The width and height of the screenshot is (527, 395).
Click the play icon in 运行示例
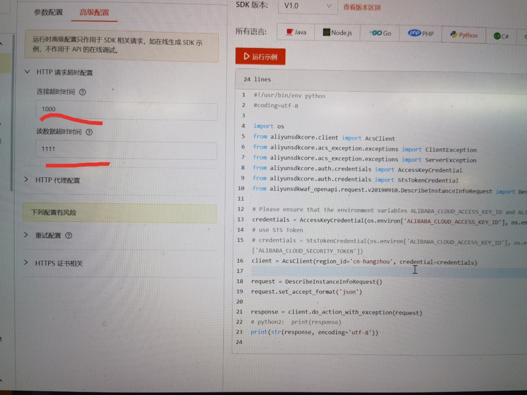[x=247, y=56]
